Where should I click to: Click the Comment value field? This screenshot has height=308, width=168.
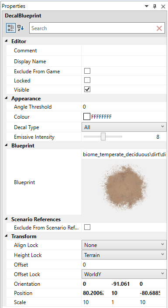tap(124, 51)
